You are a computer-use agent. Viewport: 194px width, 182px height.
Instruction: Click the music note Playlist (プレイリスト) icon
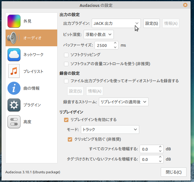coord(14,71)
